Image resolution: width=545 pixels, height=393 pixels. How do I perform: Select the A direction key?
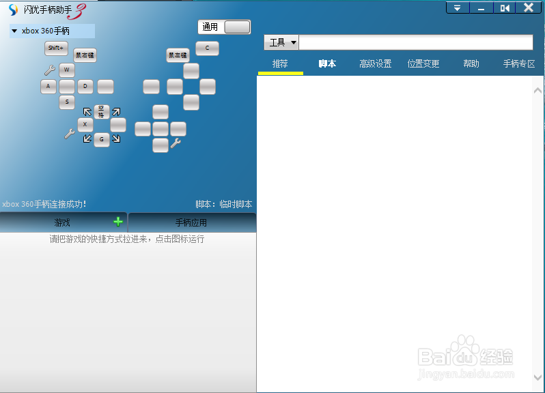point(48,87)
